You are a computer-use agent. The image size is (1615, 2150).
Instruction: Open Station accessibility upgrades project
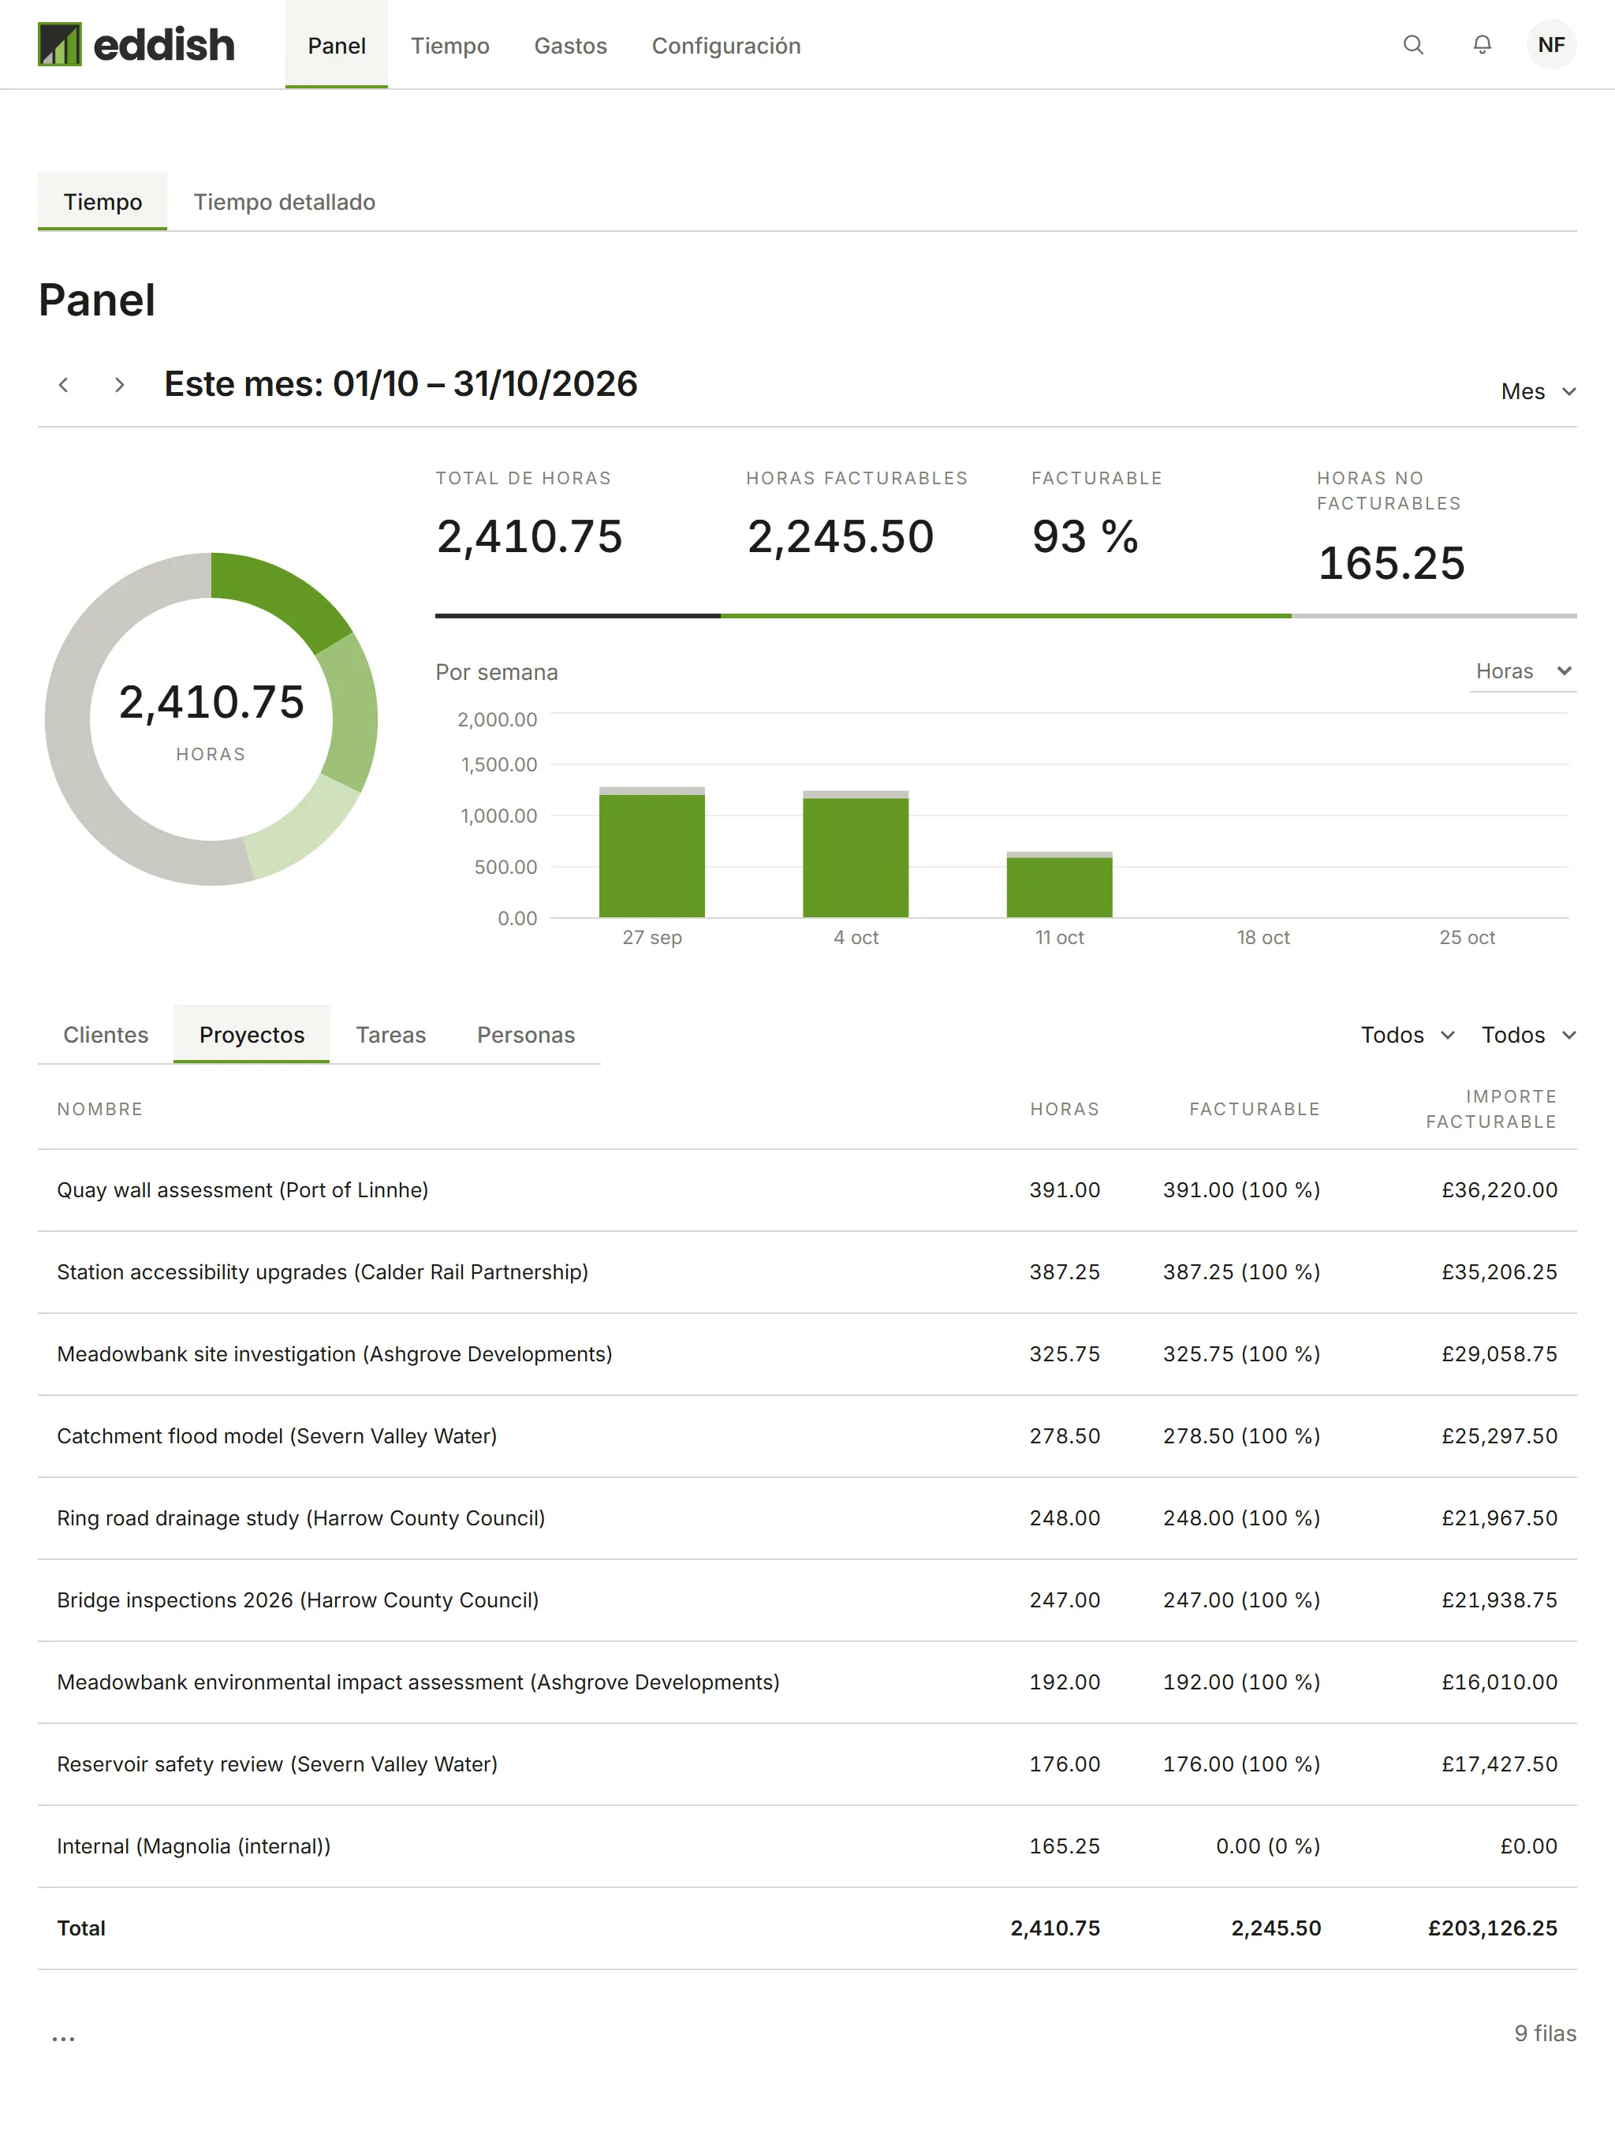pos(323,1272)
